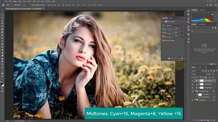This screenshot has width=218, height=122.
Task: Create a new group folder icon
Action: [208, 121]
